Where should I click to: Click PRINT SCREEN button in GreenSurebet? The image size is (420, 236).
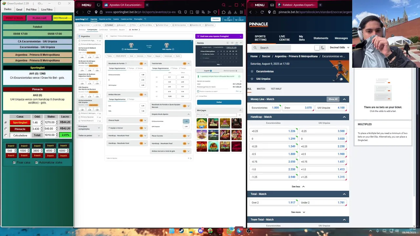coord(14,18)
